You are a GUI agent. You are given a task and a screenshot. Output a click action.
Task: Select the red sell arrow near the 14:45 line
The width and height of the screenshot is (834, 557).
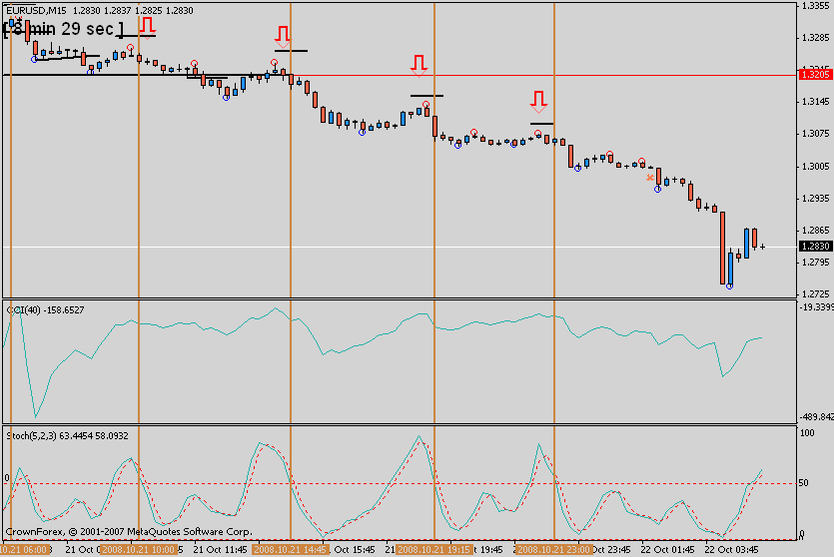tap(283, 37)
